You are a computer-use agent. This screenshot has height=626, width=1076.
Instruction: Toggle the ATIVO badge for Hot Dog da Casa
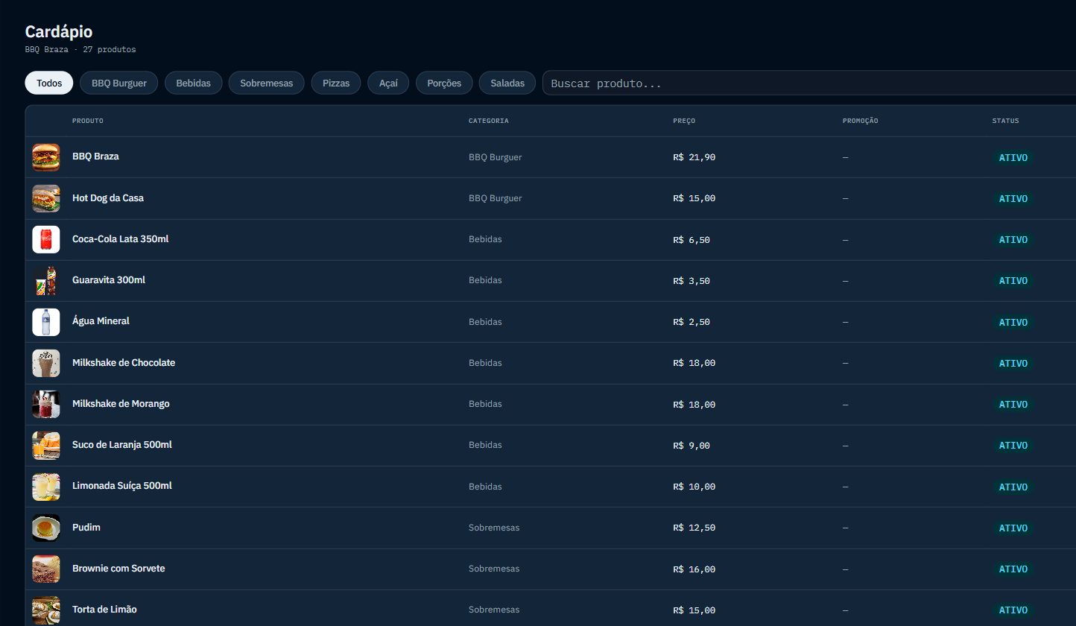(x=1013, y=199)
